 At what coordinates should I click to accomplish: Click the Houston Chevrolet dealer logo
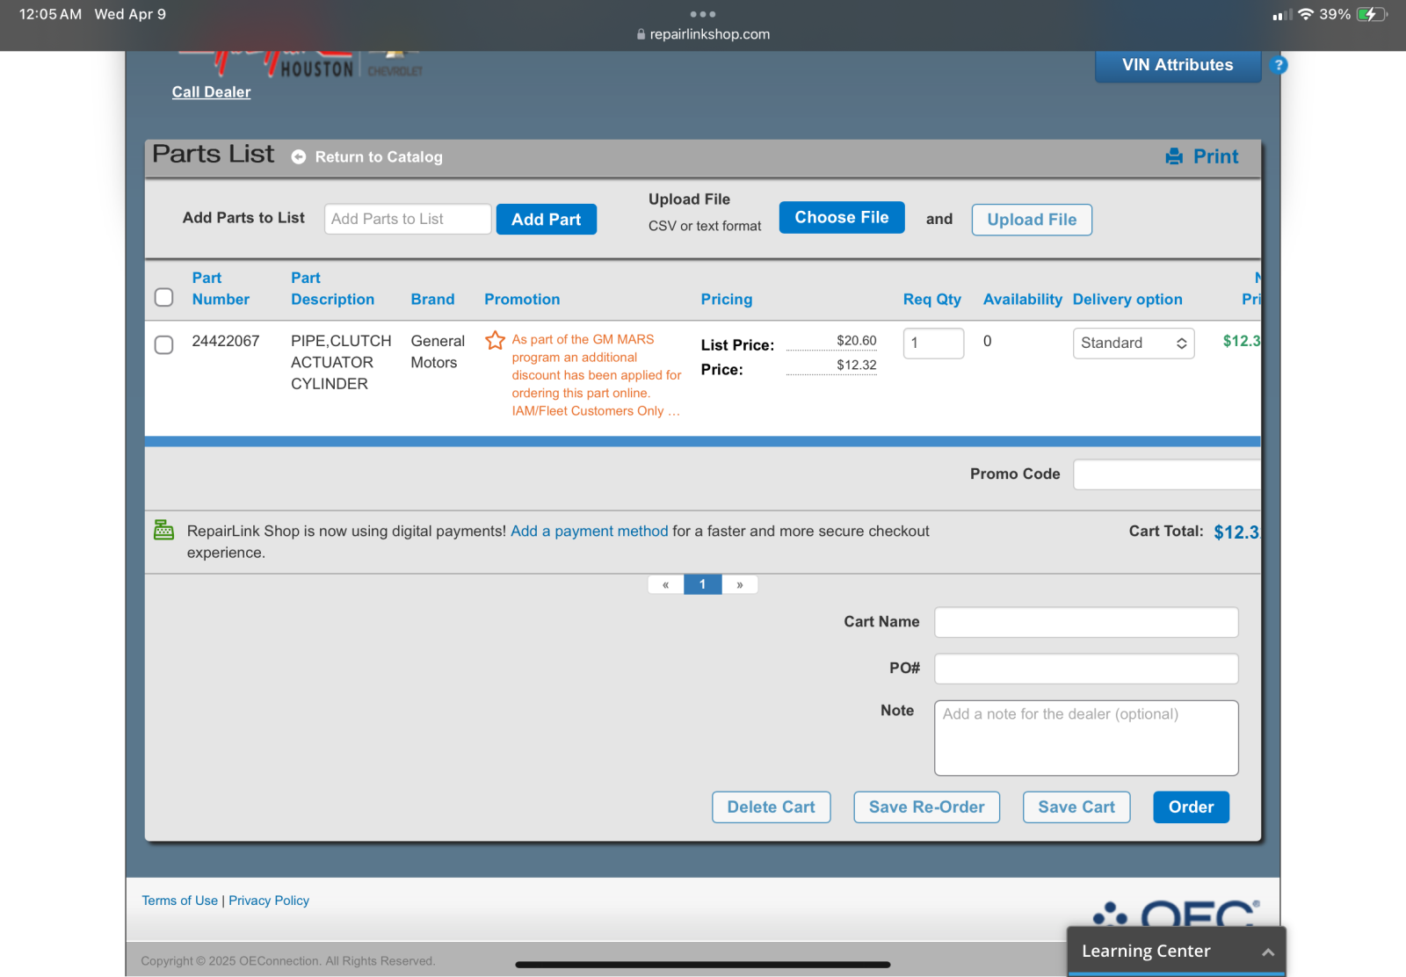(x=300, y=65)
